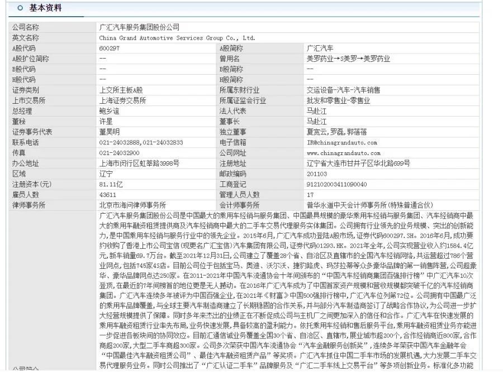Image resolution: width=503 pixels, height=372 pixels.
Task: Click the A股代码 label cell
Action: click(x=53, y=49)
